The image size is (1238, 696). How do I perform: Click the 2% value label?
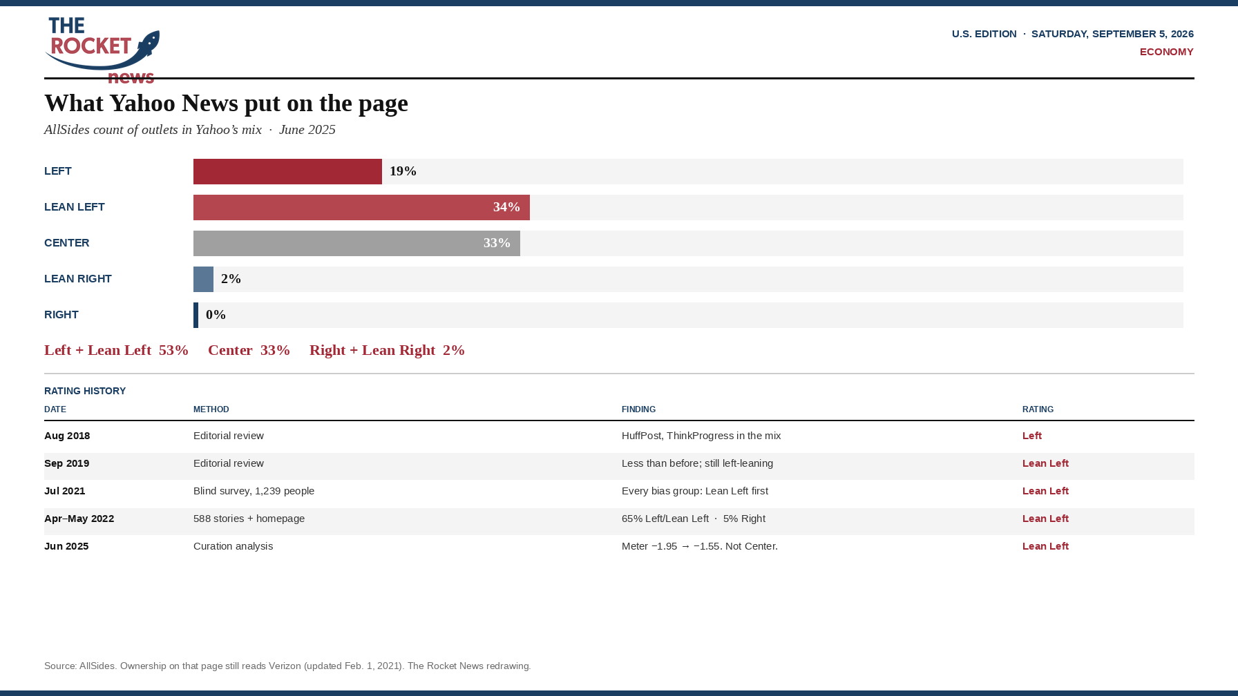click(x=231, y=279)
